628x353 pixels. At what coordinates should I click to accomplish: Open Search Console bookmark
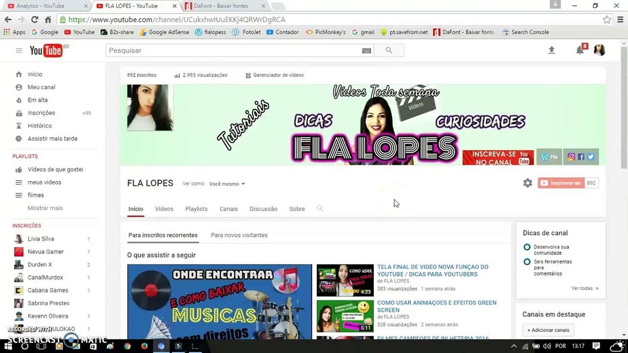[525, 32]
